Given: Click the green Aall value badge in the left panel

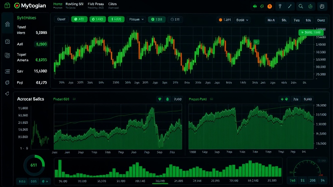Looking at the screenshot, I should pos(41,44).
